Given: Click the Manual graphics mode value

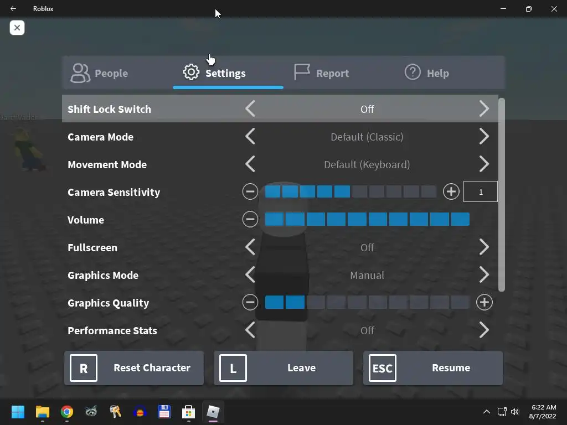Looking at the screenshot, I should pyautogui.click(x=367, y=275).
